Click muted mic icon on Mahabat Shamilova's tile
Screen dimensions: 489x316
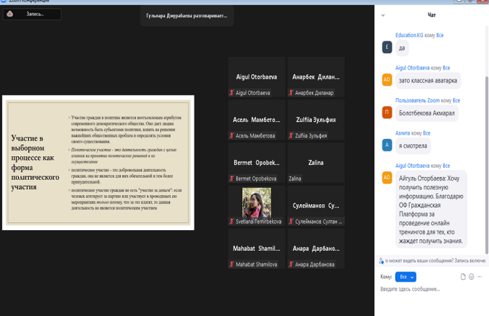232,265
